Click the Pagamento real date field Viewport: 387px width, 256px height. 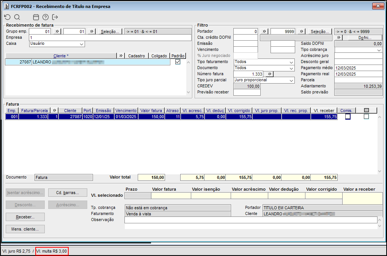359,74
